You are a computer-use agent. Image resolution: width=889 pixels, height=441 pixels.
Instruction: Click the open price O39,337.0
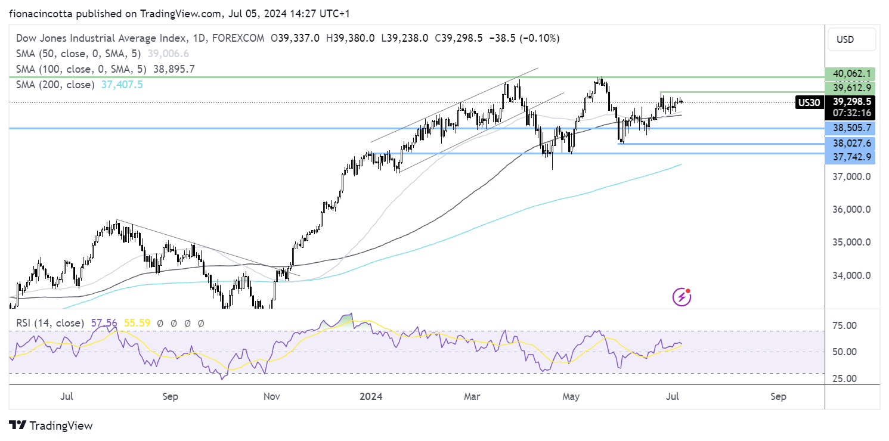296,38
